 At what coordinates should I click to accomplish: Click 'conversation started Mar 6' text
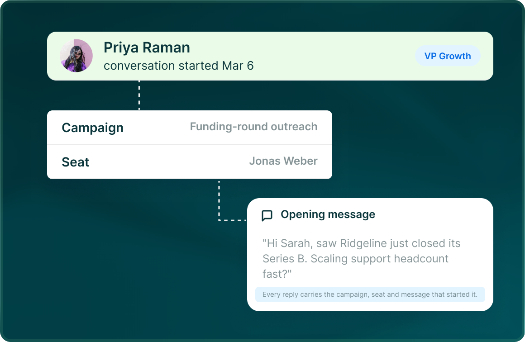(x=178, y=66)
